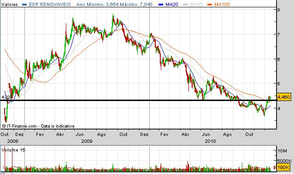Viewport: 294px width, 174px height.
Task: Open the IT-Finance.com copyright notice
Action: pyautogui.click(x=38, y=126)
